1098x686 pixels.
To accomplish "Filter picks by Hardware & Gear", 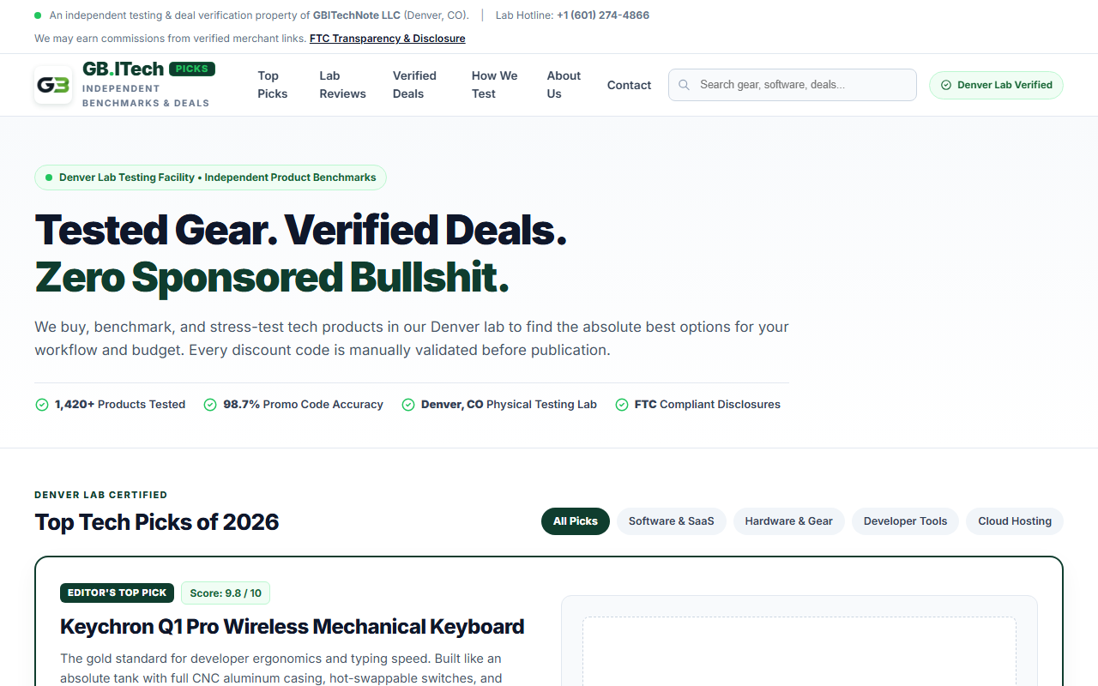I will coord(789,521).
